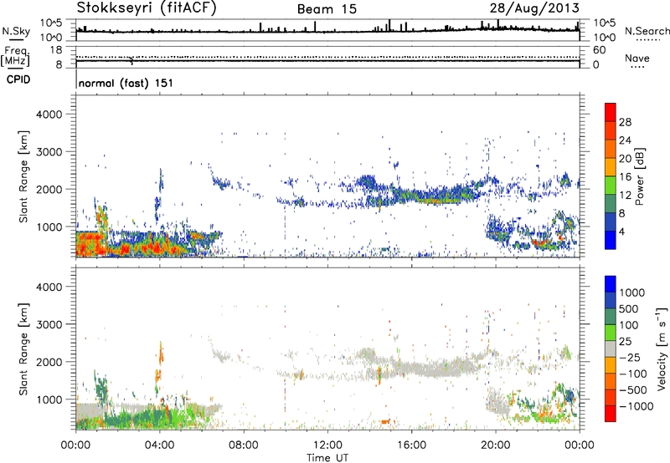This screenshot has width=670, height=463.
Task: Click the "2000" tick on power panel
Action: [49, 189]
